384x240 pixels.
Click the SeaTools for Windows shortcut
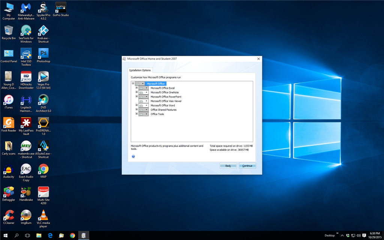tap(26, 31)
